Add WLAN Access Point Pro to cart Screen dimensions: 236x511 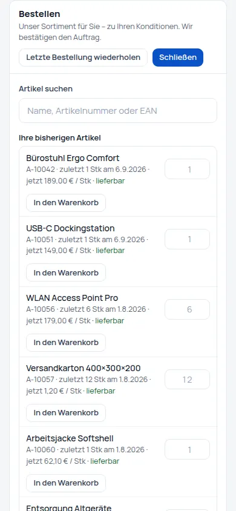pos(66,343)
